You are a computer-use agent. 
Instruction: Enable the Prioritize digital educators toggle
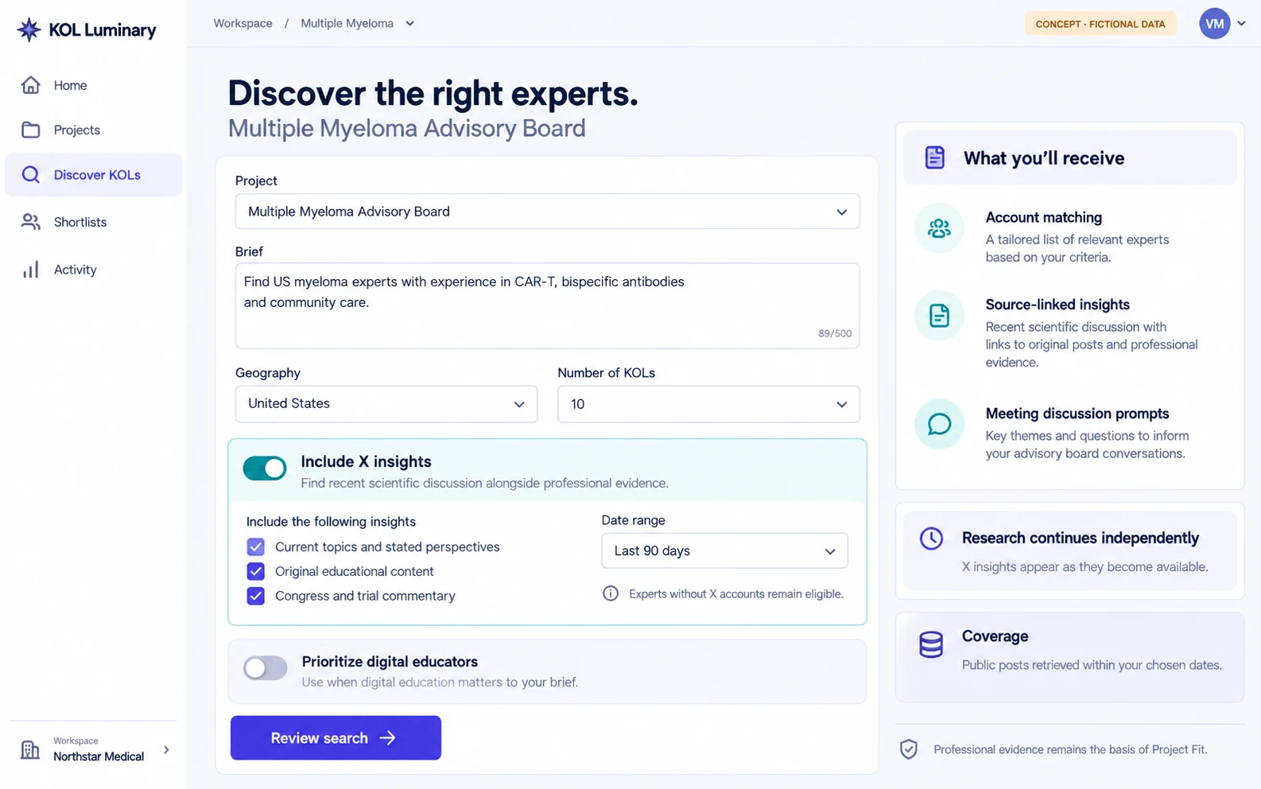click(x=265, y=668)
